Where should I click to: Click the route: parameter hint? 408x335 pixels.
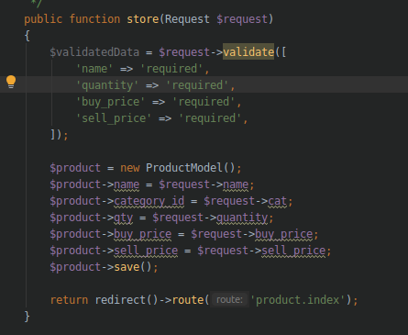coord(229,299)
